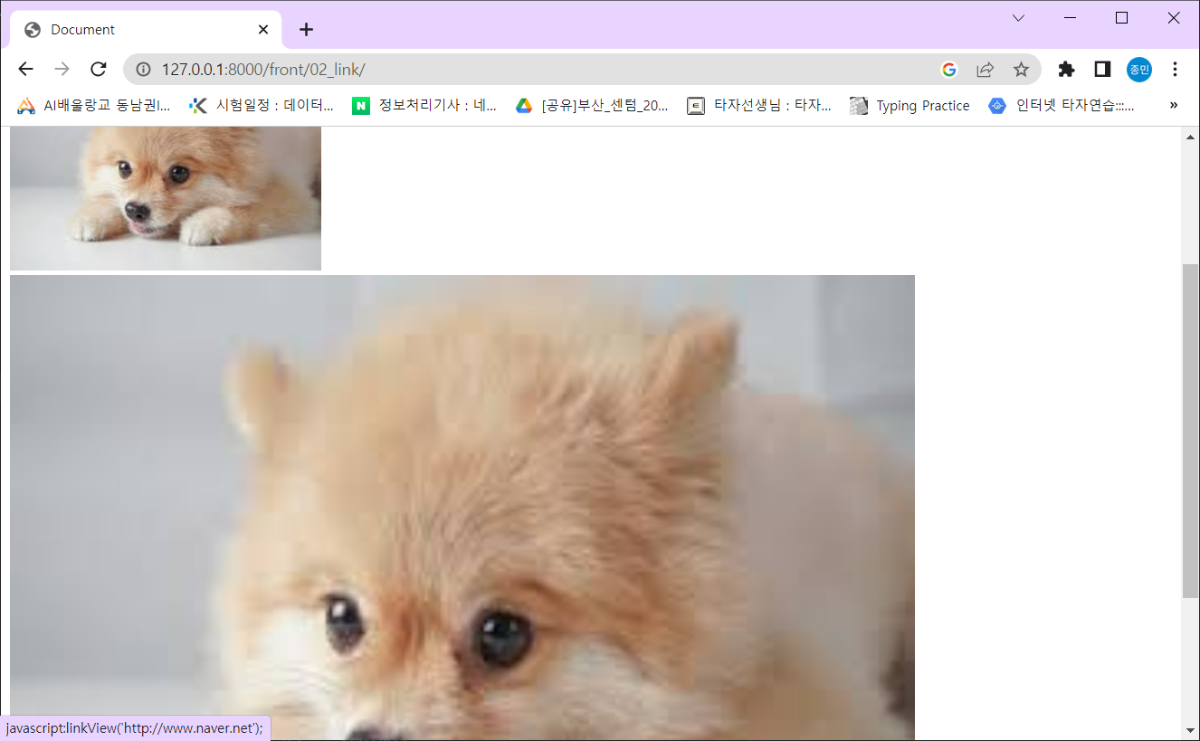The image size is (1200, 741).
Task: Click the Google search icon in address bar
Action: point(949,69)
